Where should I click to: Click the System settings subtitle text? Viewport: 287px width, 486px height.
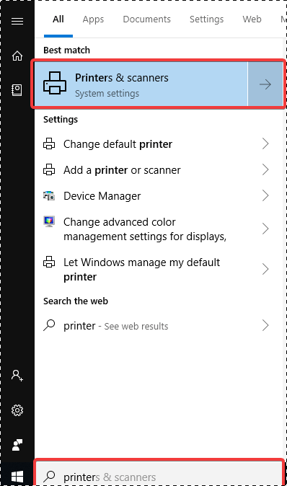click(x=107, y=94)
